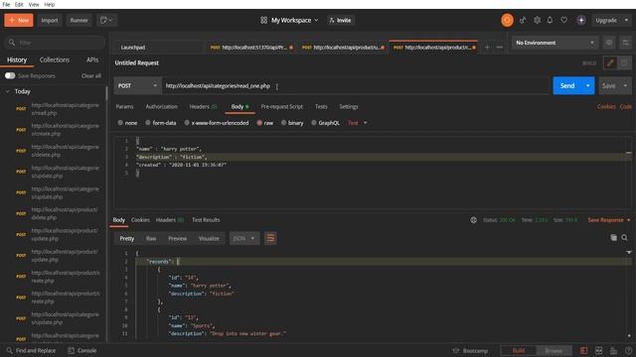Open the satellite capture requests icon
636x357 pixels.
click(x=523, y=20)
